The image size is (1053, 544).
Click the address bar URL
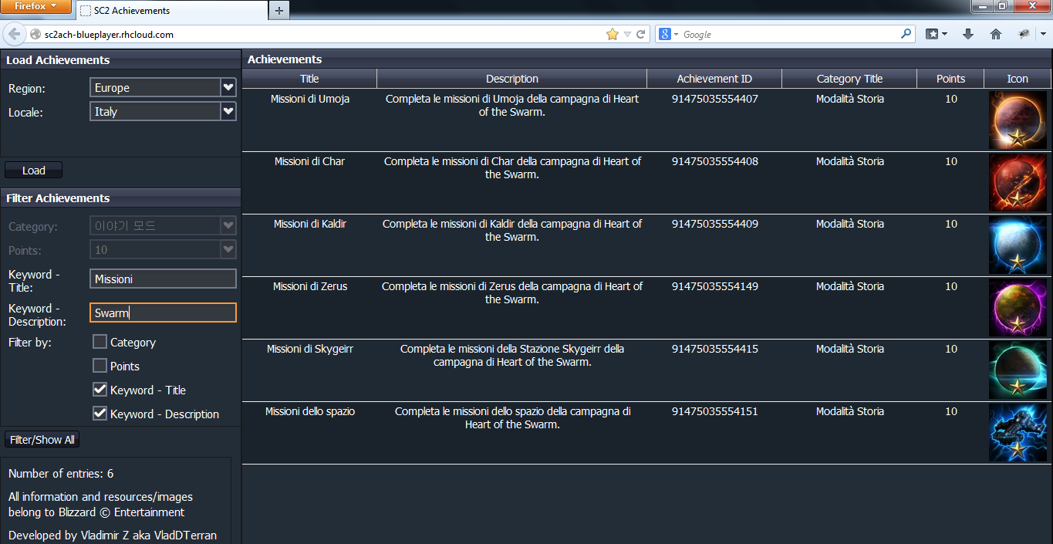pos(108,35)
